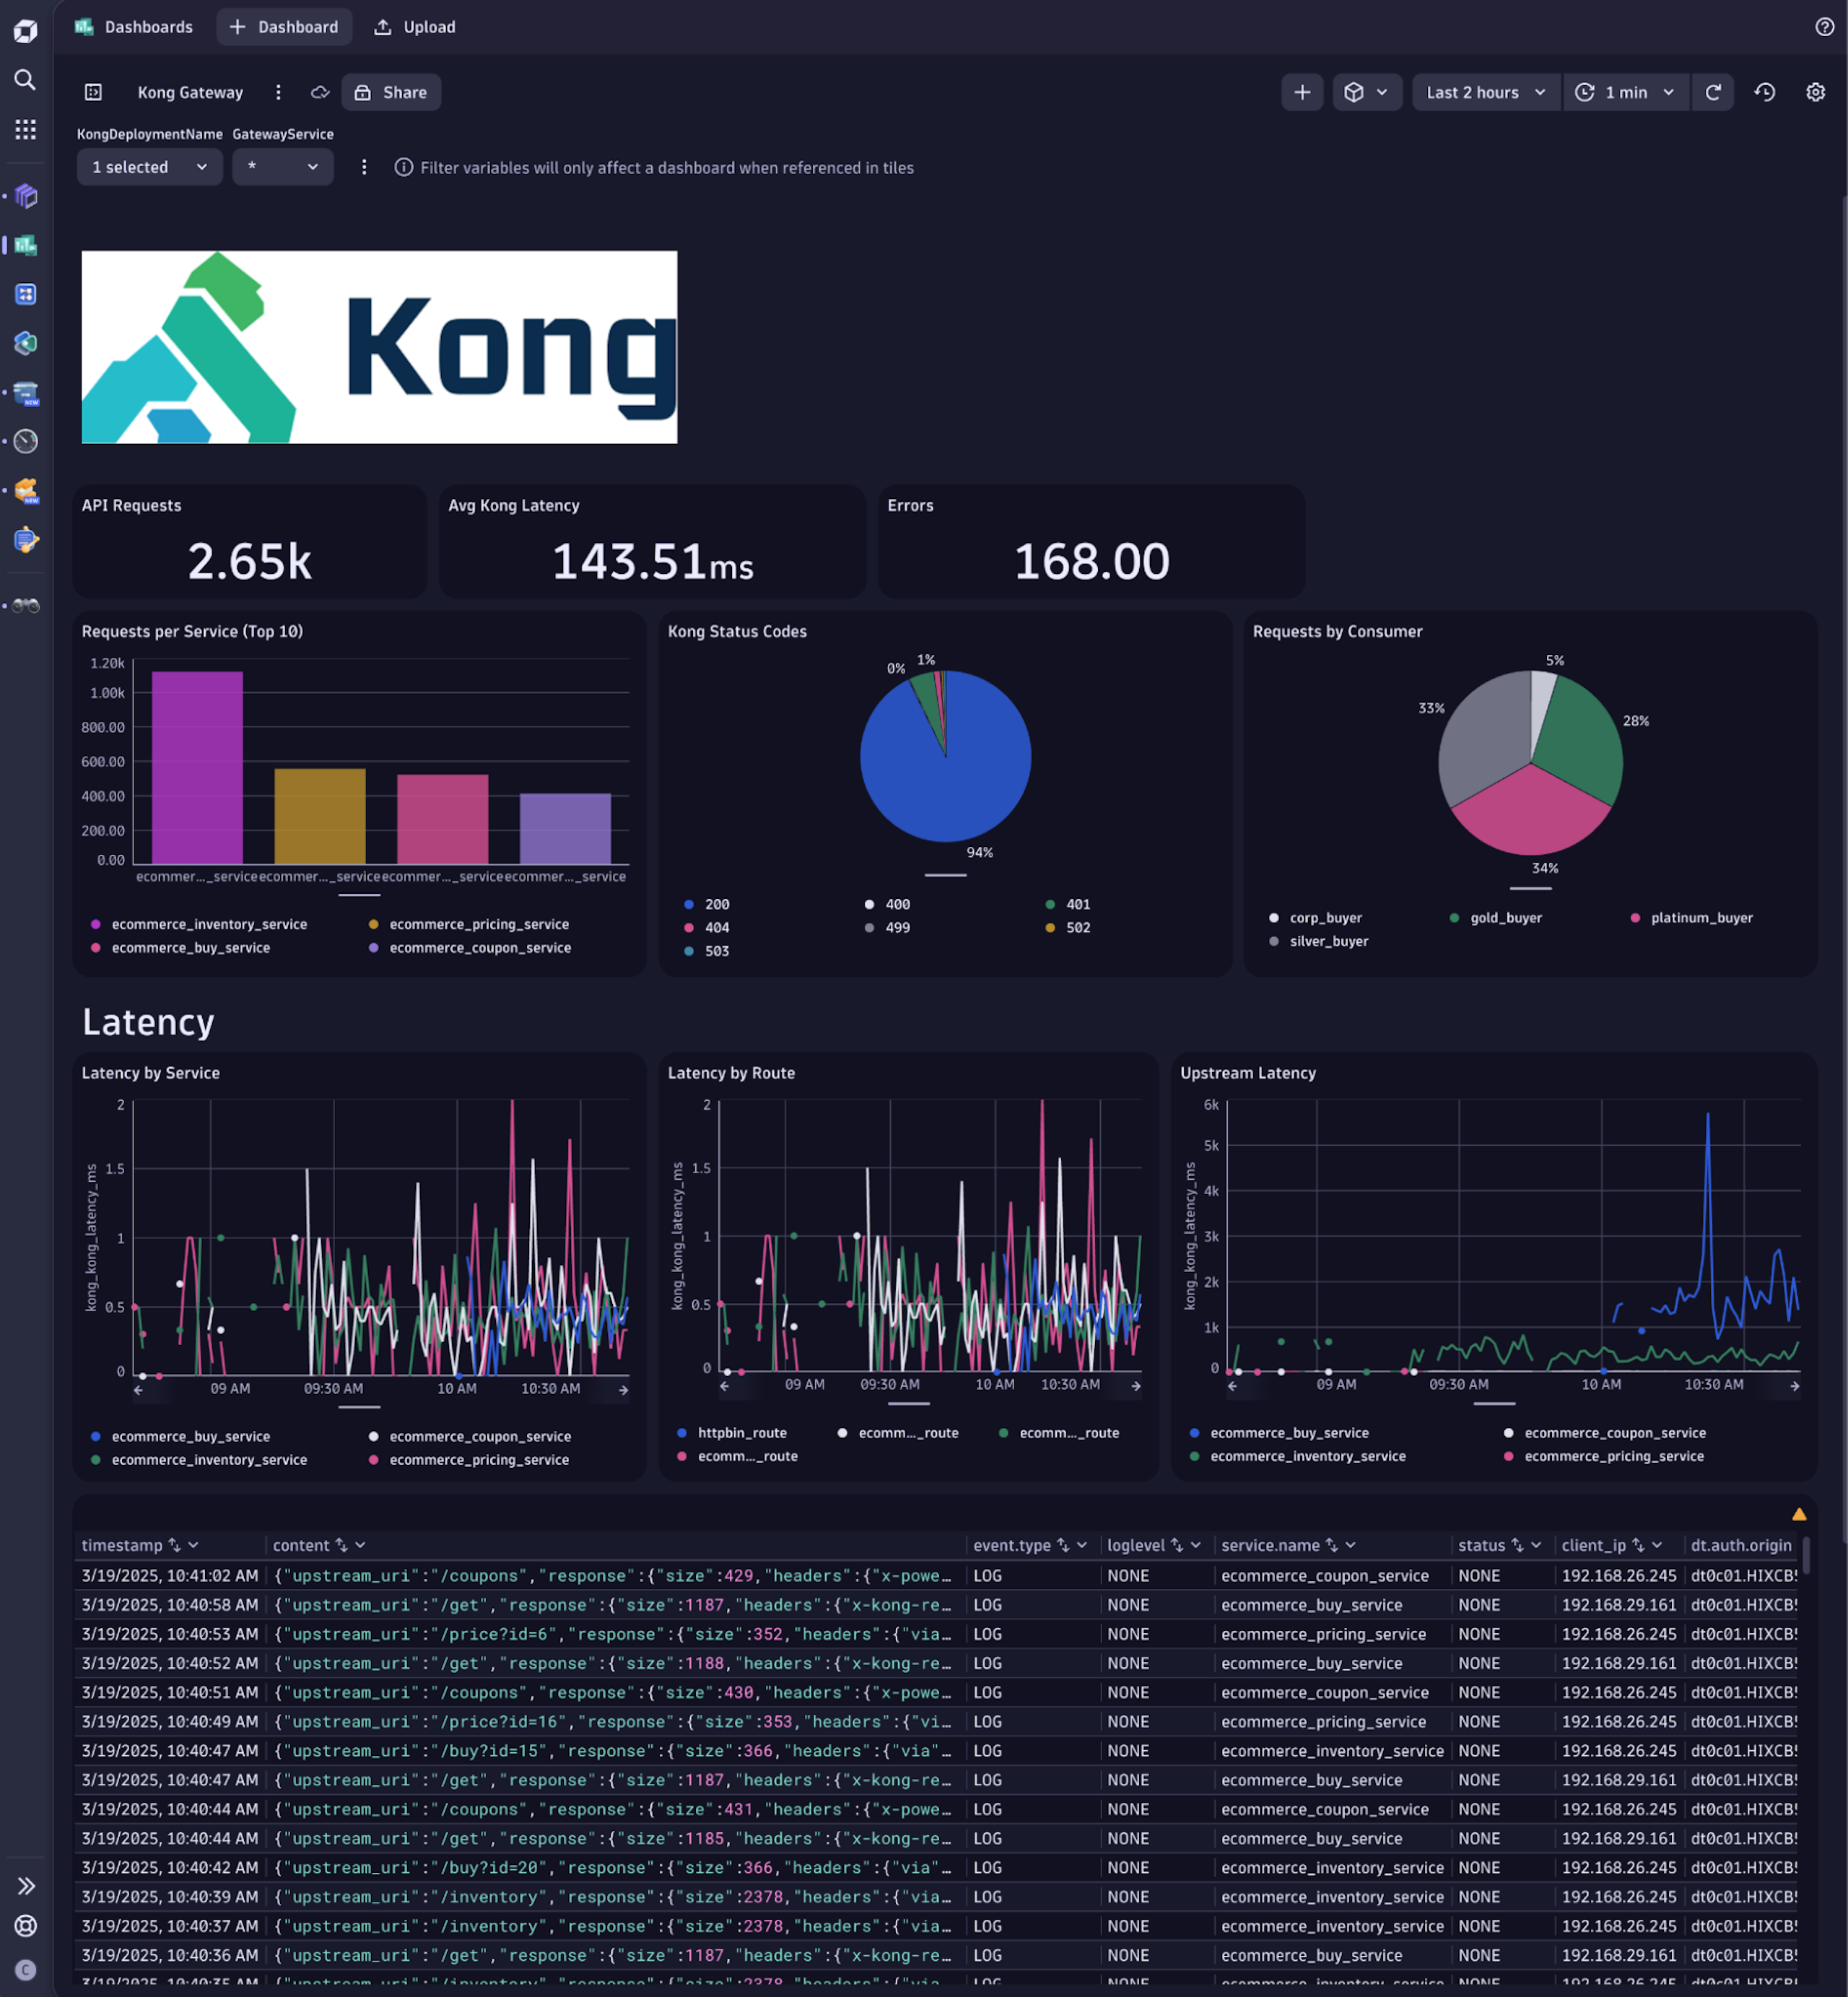The image size is (1848, 1997).
Task: Open Kong Gateway three-dot menu
Action: click(x=278, y=92)
